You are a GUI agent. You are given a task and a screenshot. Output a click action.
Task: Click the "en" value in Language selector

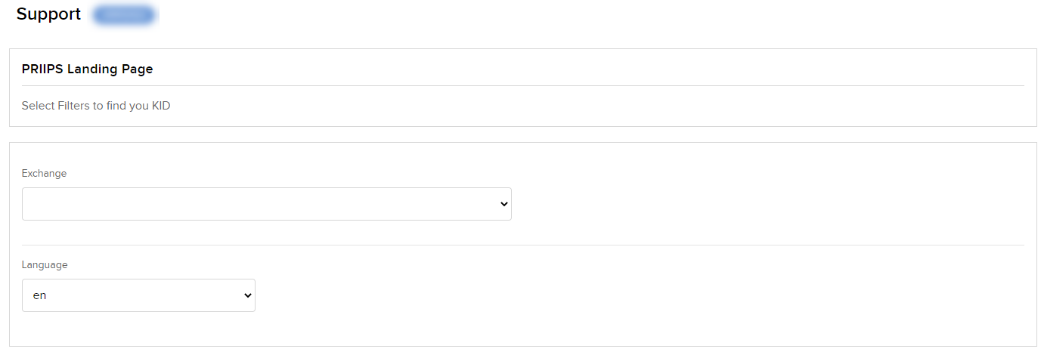40,295
